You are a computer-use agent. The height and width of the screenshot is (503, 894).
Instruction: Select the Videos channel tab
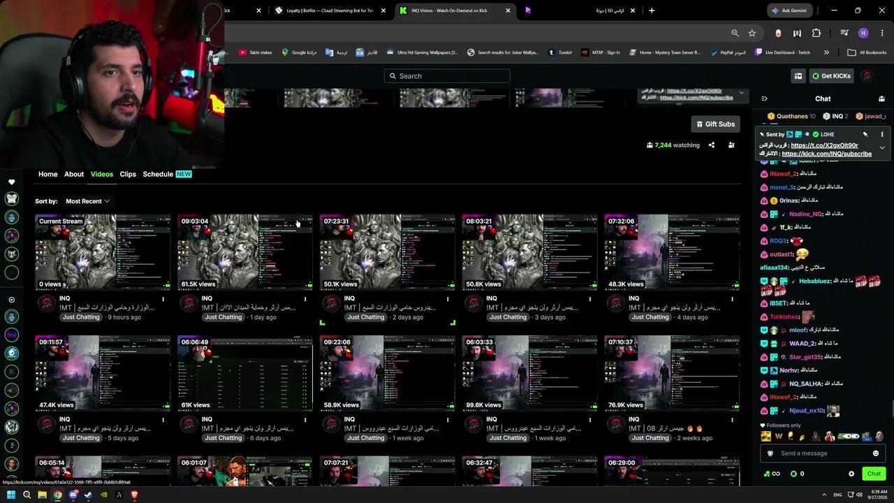tap(101, 174)
